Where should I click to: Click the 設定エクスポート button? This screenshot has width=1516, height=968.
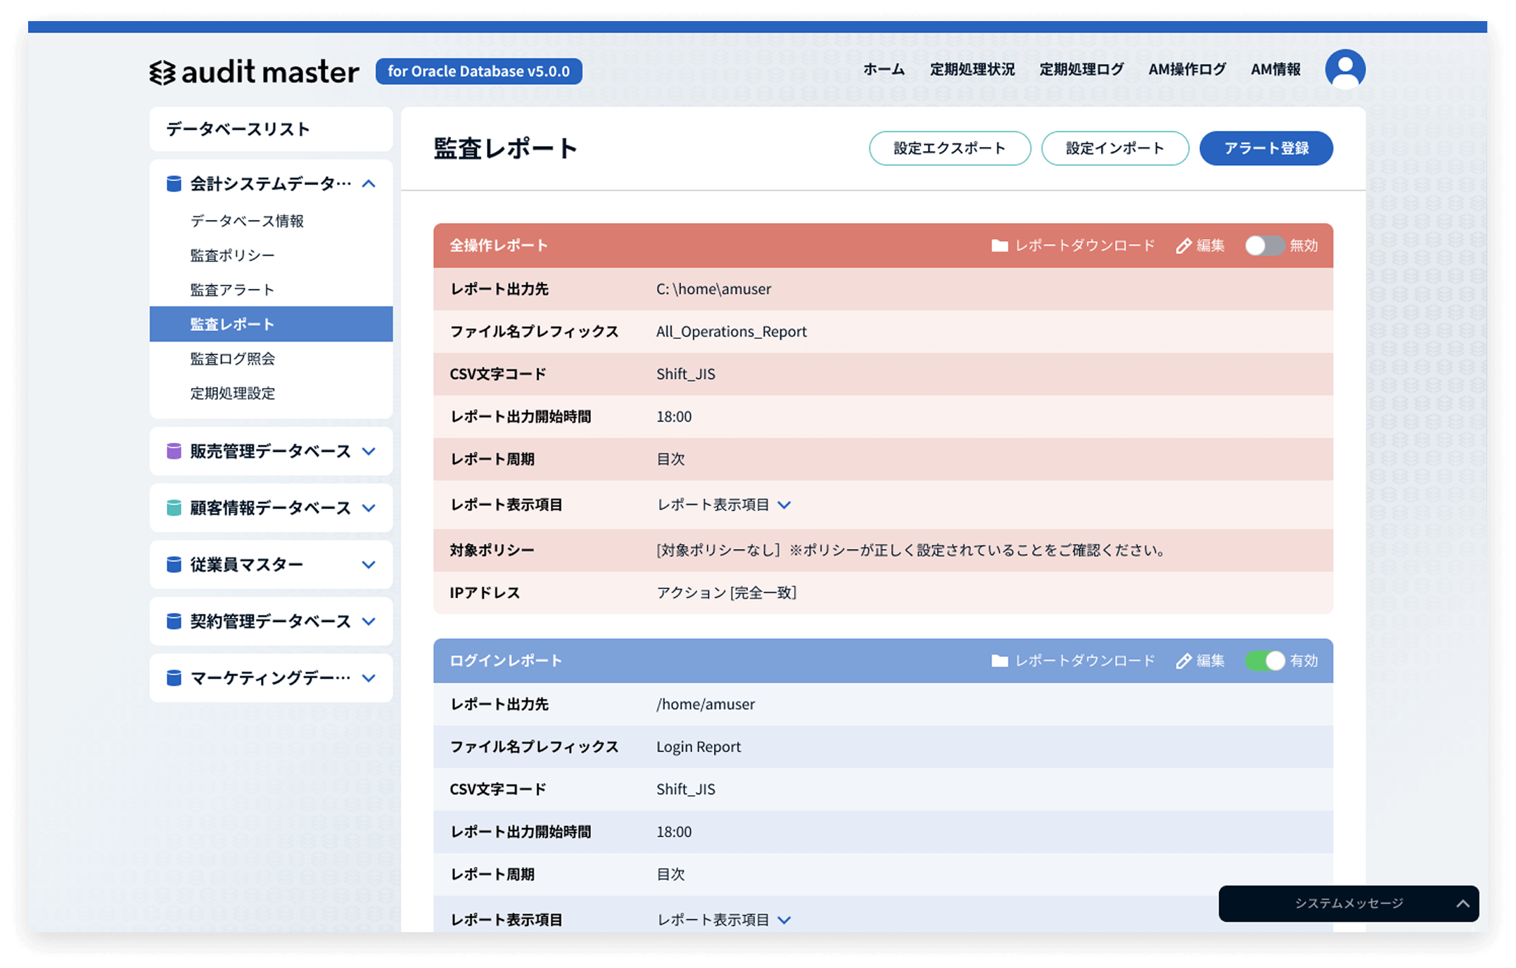pos(949,148)
